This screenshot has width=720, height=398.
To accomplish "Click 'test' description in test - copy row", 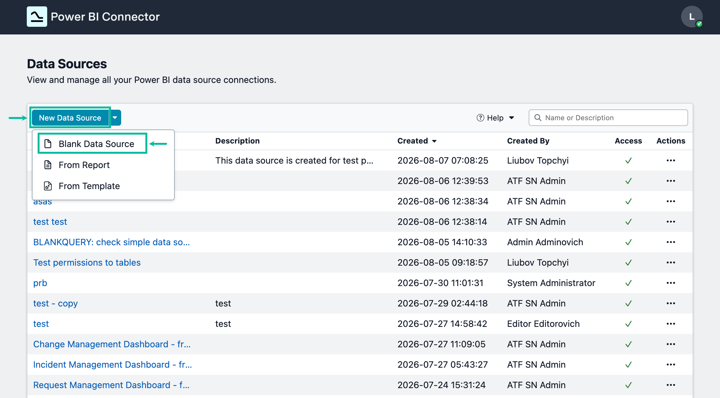I will click(x=223, y=303).
